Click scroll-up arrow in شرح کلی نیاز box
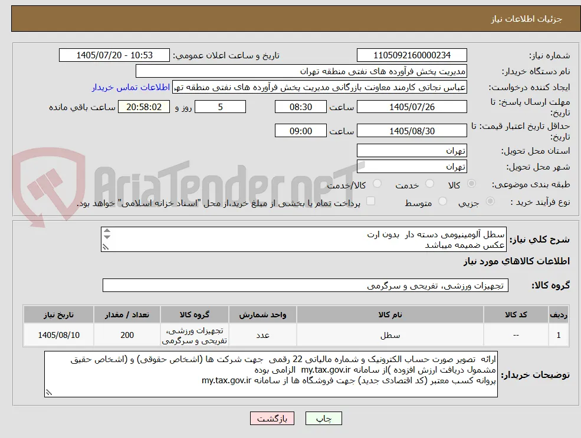 [107, 231]
